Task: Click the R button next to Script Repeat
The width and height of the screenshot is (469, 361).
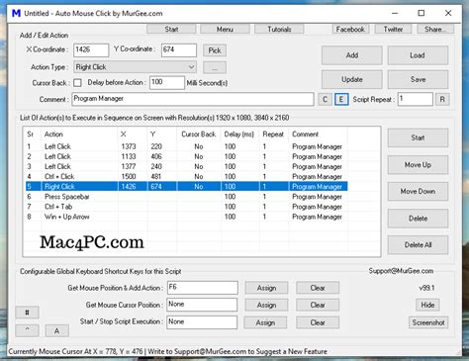Action: [442, 99]
